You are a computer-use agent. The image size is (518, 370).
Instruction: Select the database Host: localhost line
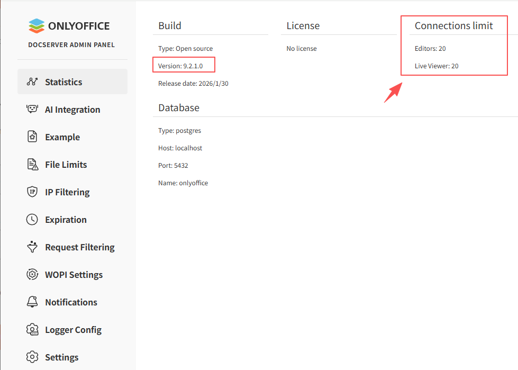click(x=180, y=148)
